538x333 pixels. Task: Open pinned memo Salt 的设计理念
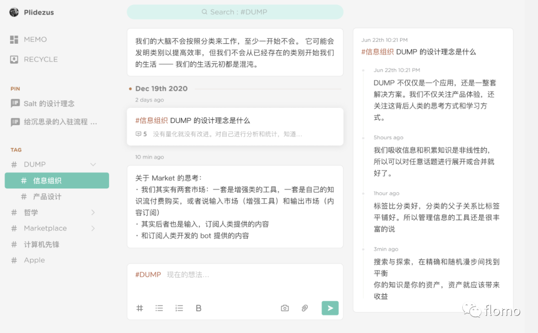[49, 104]
